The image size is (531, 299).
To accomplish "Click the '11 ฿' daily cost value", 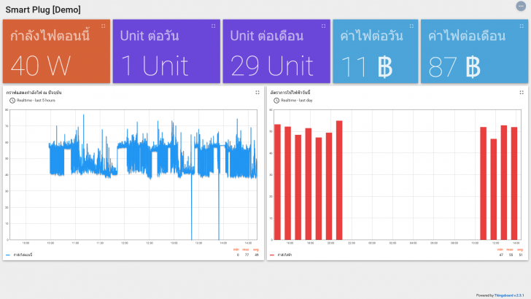I will 367,66.
